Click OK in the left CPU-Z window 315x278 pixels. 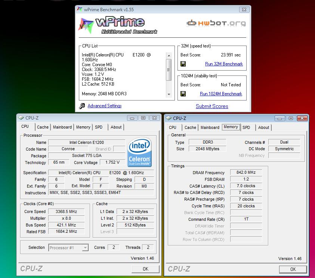tap(145, 269)
